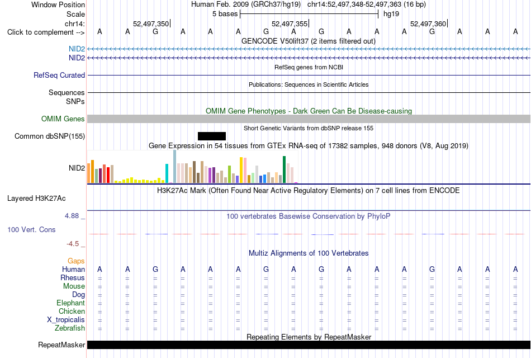Click the cyan GTEx expression bar

(167, 173)
